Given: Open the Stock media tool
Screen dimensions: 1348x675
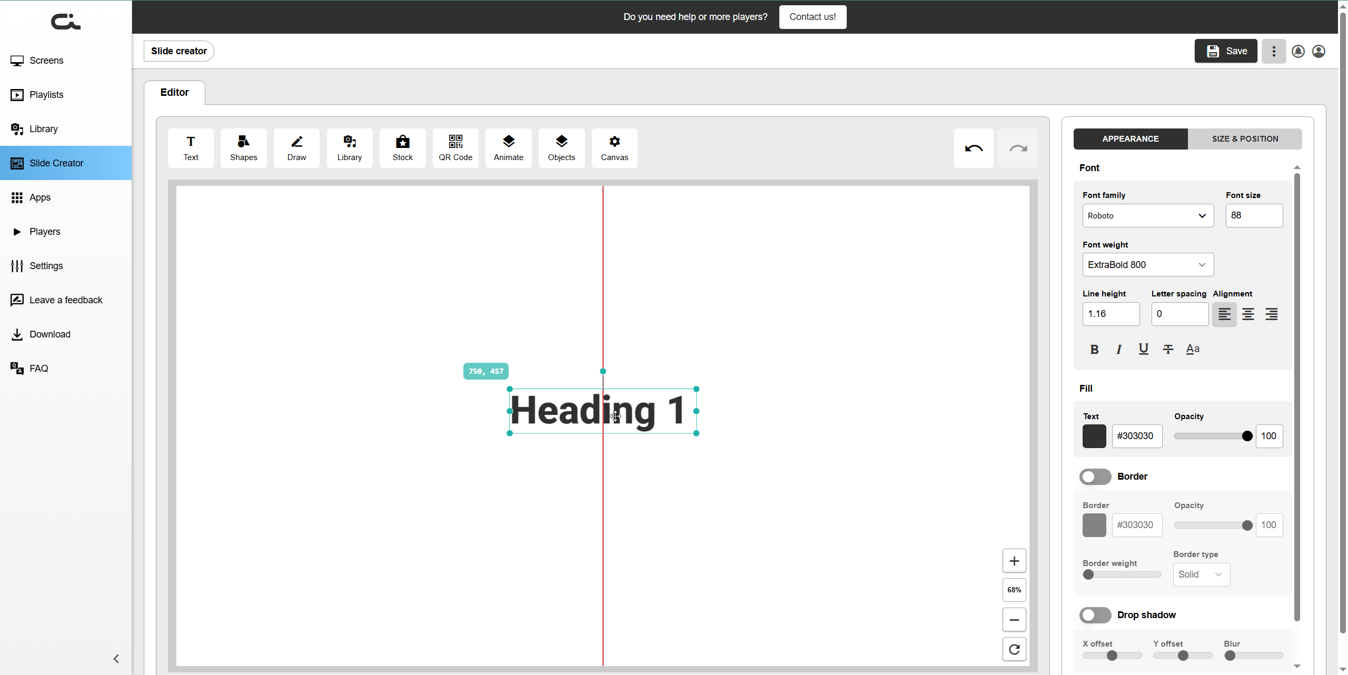Looking at the screenshot, I should tap(402, 148).
